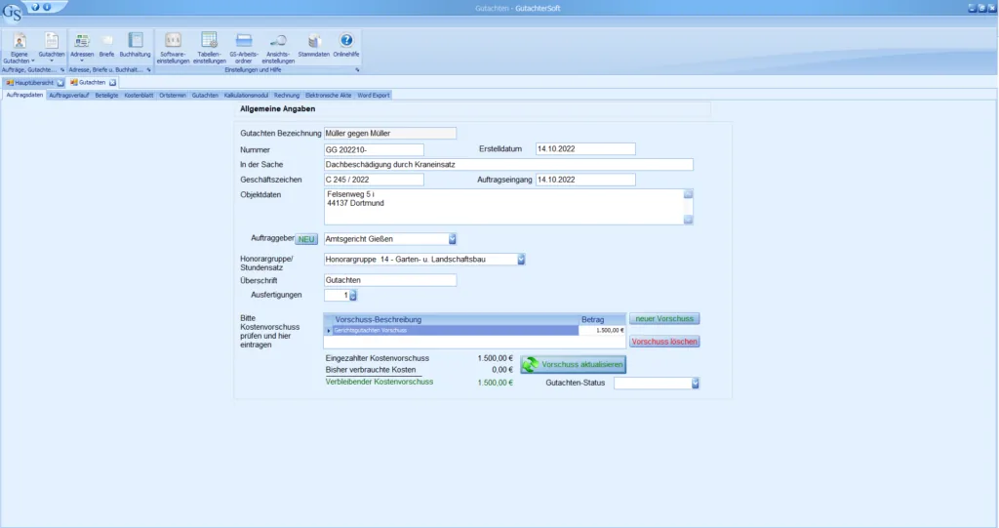Expand the Adresse, Briefe u. Buchhalt... group launcher

pos(148,70)
